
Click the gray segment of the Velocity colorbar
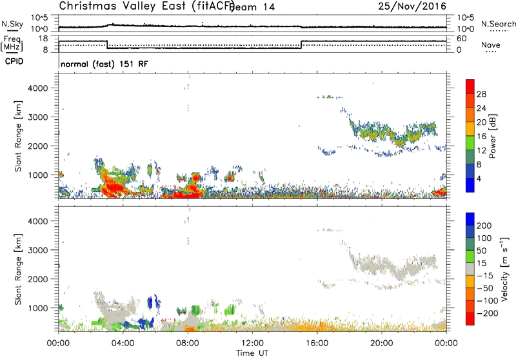[x=470, y=269]
